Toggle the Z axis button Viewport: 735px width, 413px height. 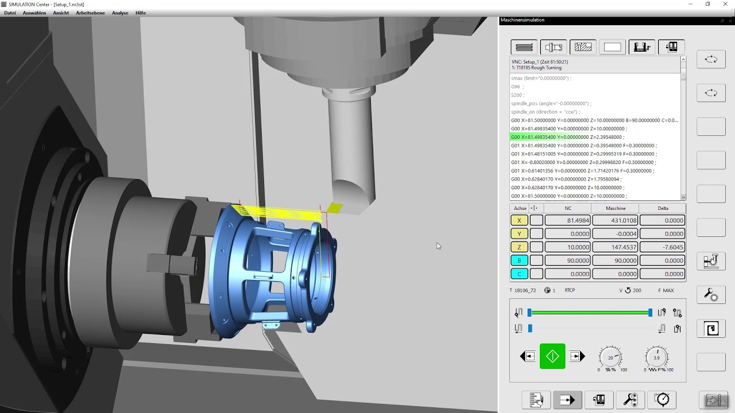[x=519, y=247]
